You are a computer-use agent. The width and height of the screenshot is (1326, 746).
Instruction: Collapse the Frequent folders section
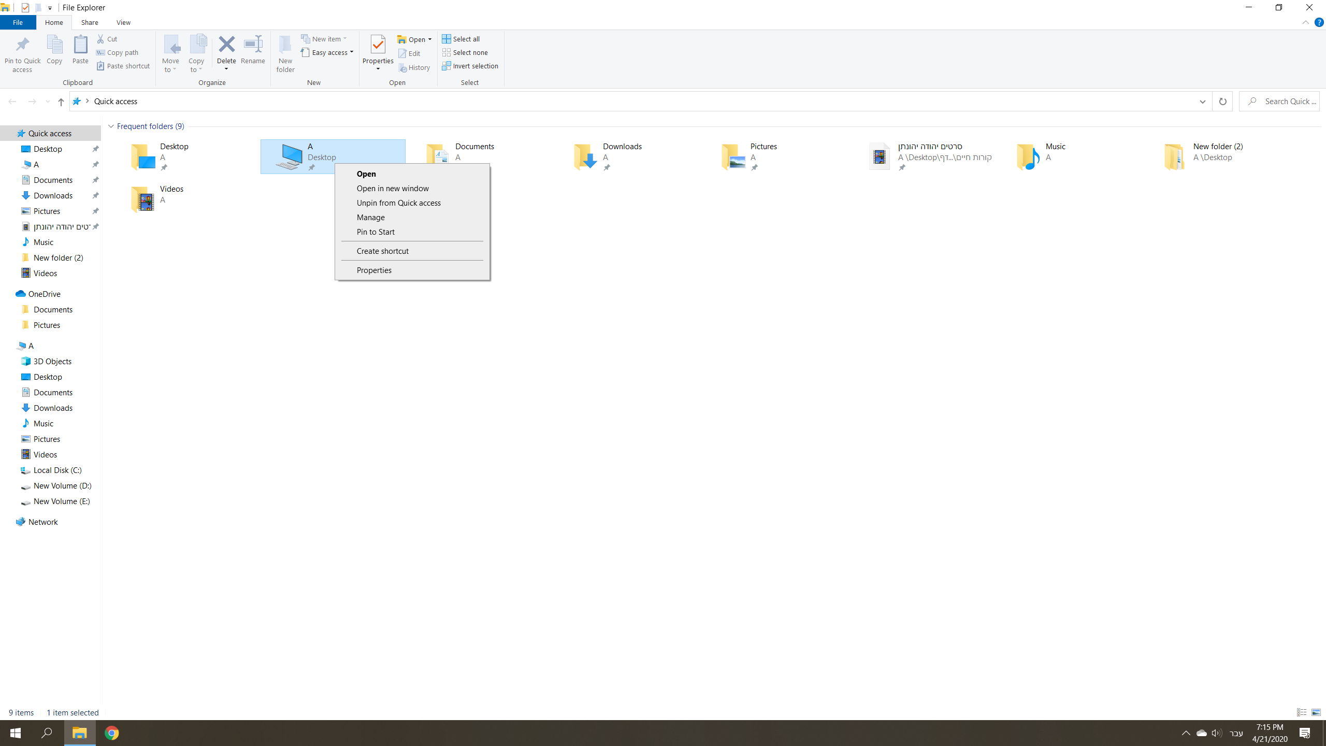click(x=111, y=126)
